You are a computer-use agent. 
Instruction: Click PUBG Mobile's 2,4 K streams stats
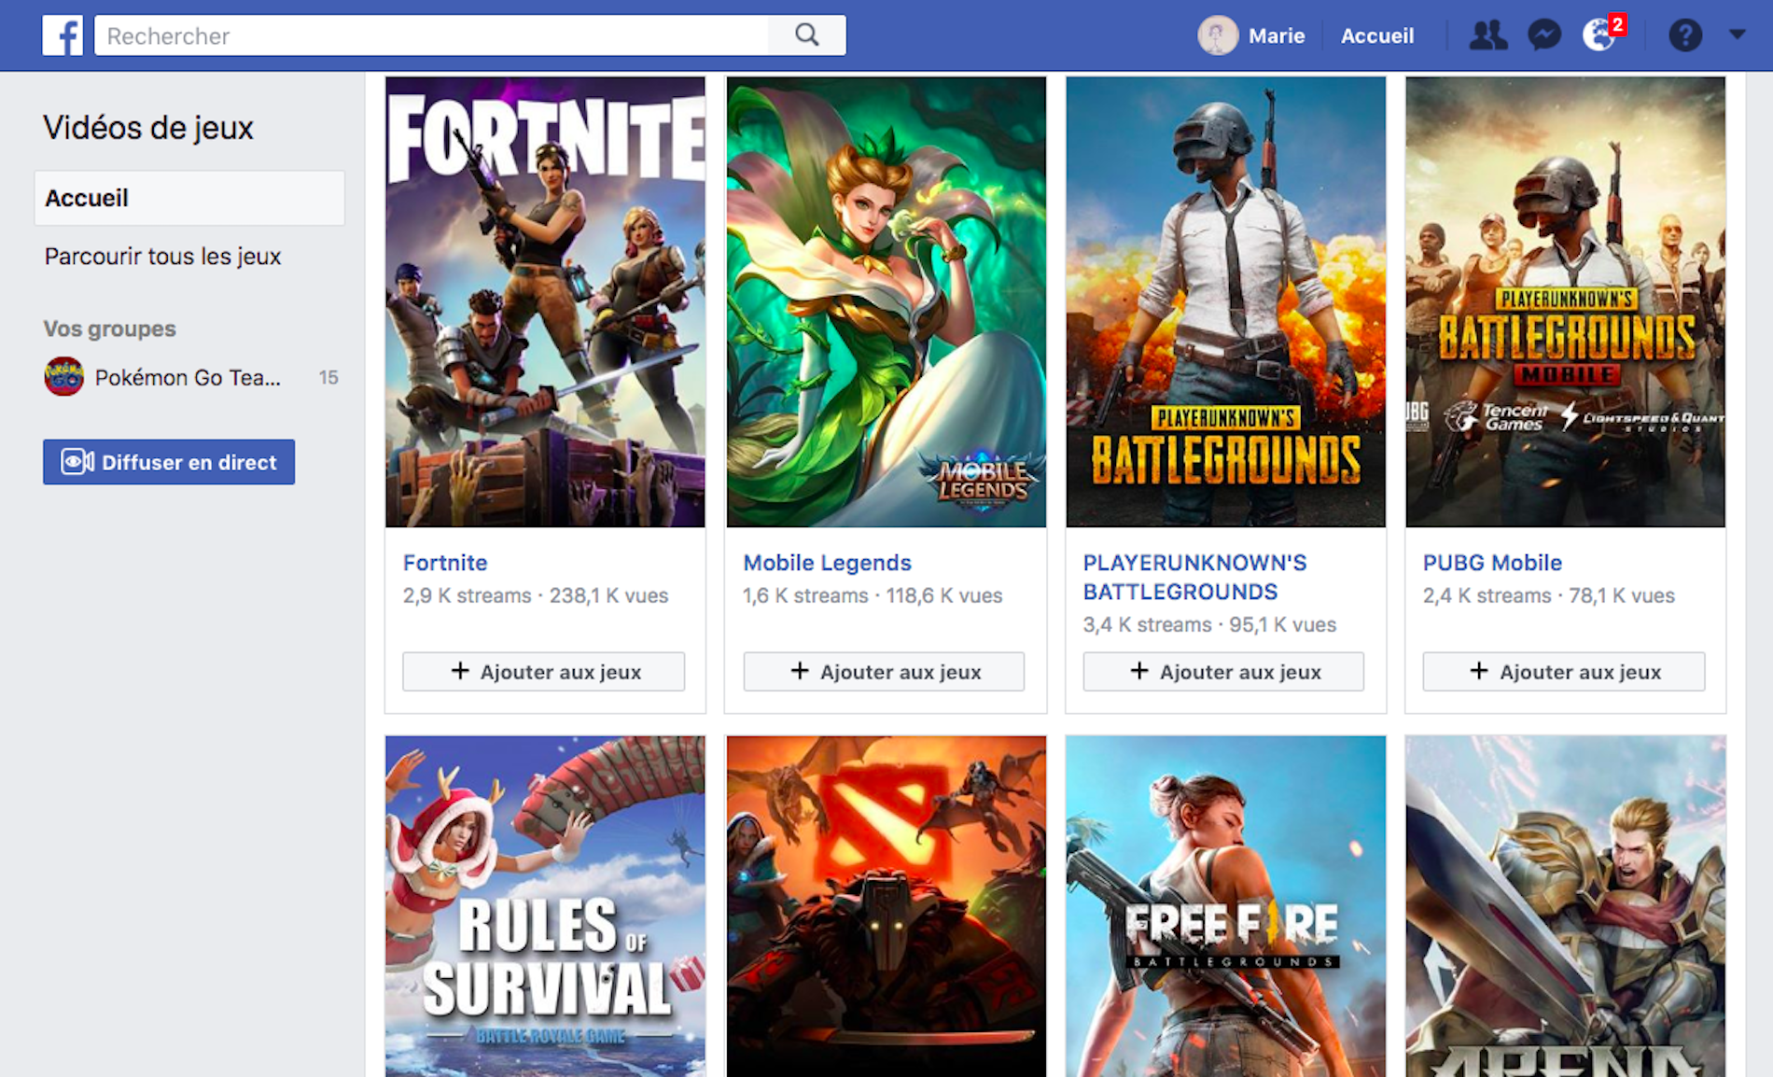tap(1548, 595)
